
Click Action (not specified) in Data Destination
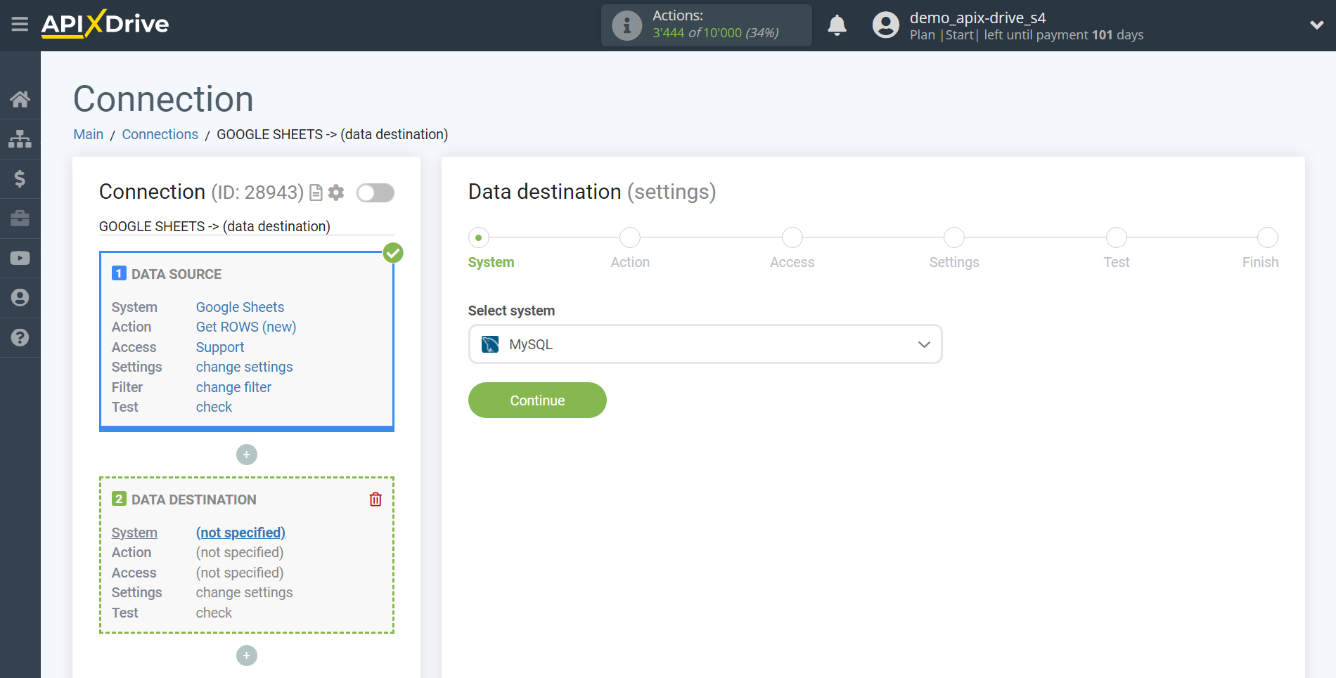tap(240, 552)
